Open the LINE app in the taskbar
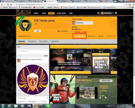The image size is (135, 108). [48, 106]
